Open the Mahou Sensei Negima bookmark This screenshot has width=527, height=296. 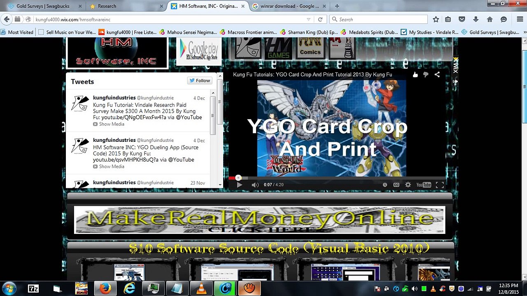[x=188, y=32]
